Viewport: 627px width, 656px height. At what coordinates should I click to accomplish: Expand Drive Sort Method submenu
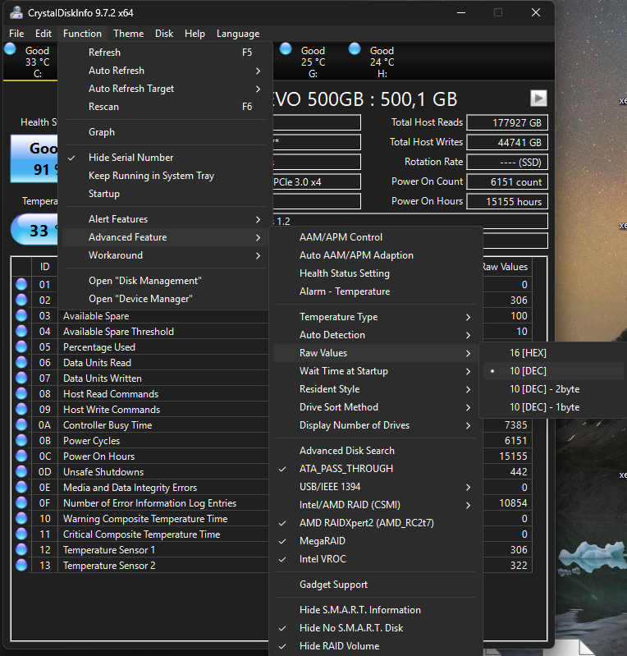(375, 407)
